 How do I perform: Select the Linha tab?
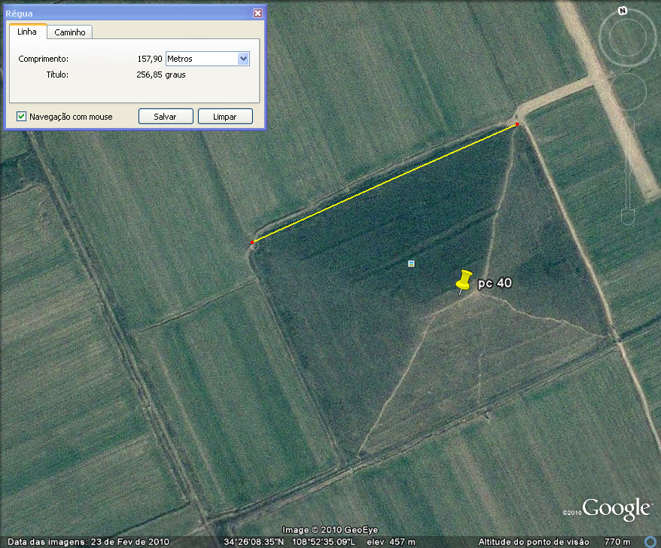[27, 32]
